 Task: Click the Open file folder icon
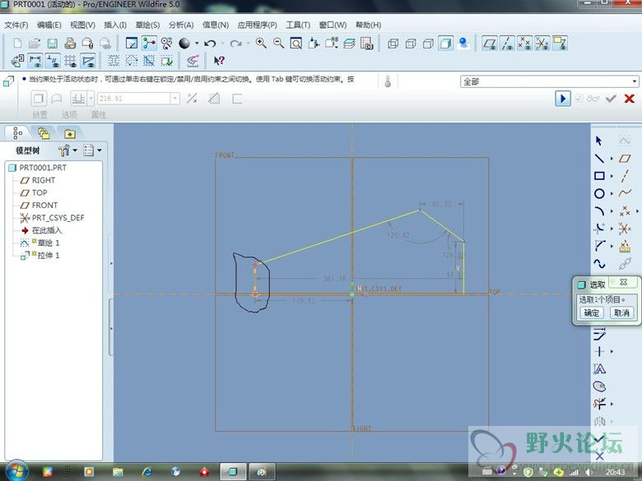tap(35, 44)
